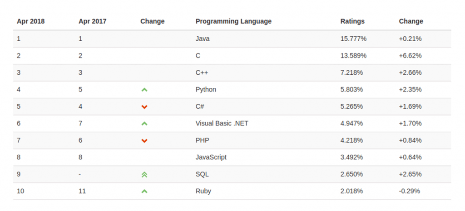The image size is (465, 211).
Task: Select the Java language cell
Action: [x=203, y=38]
